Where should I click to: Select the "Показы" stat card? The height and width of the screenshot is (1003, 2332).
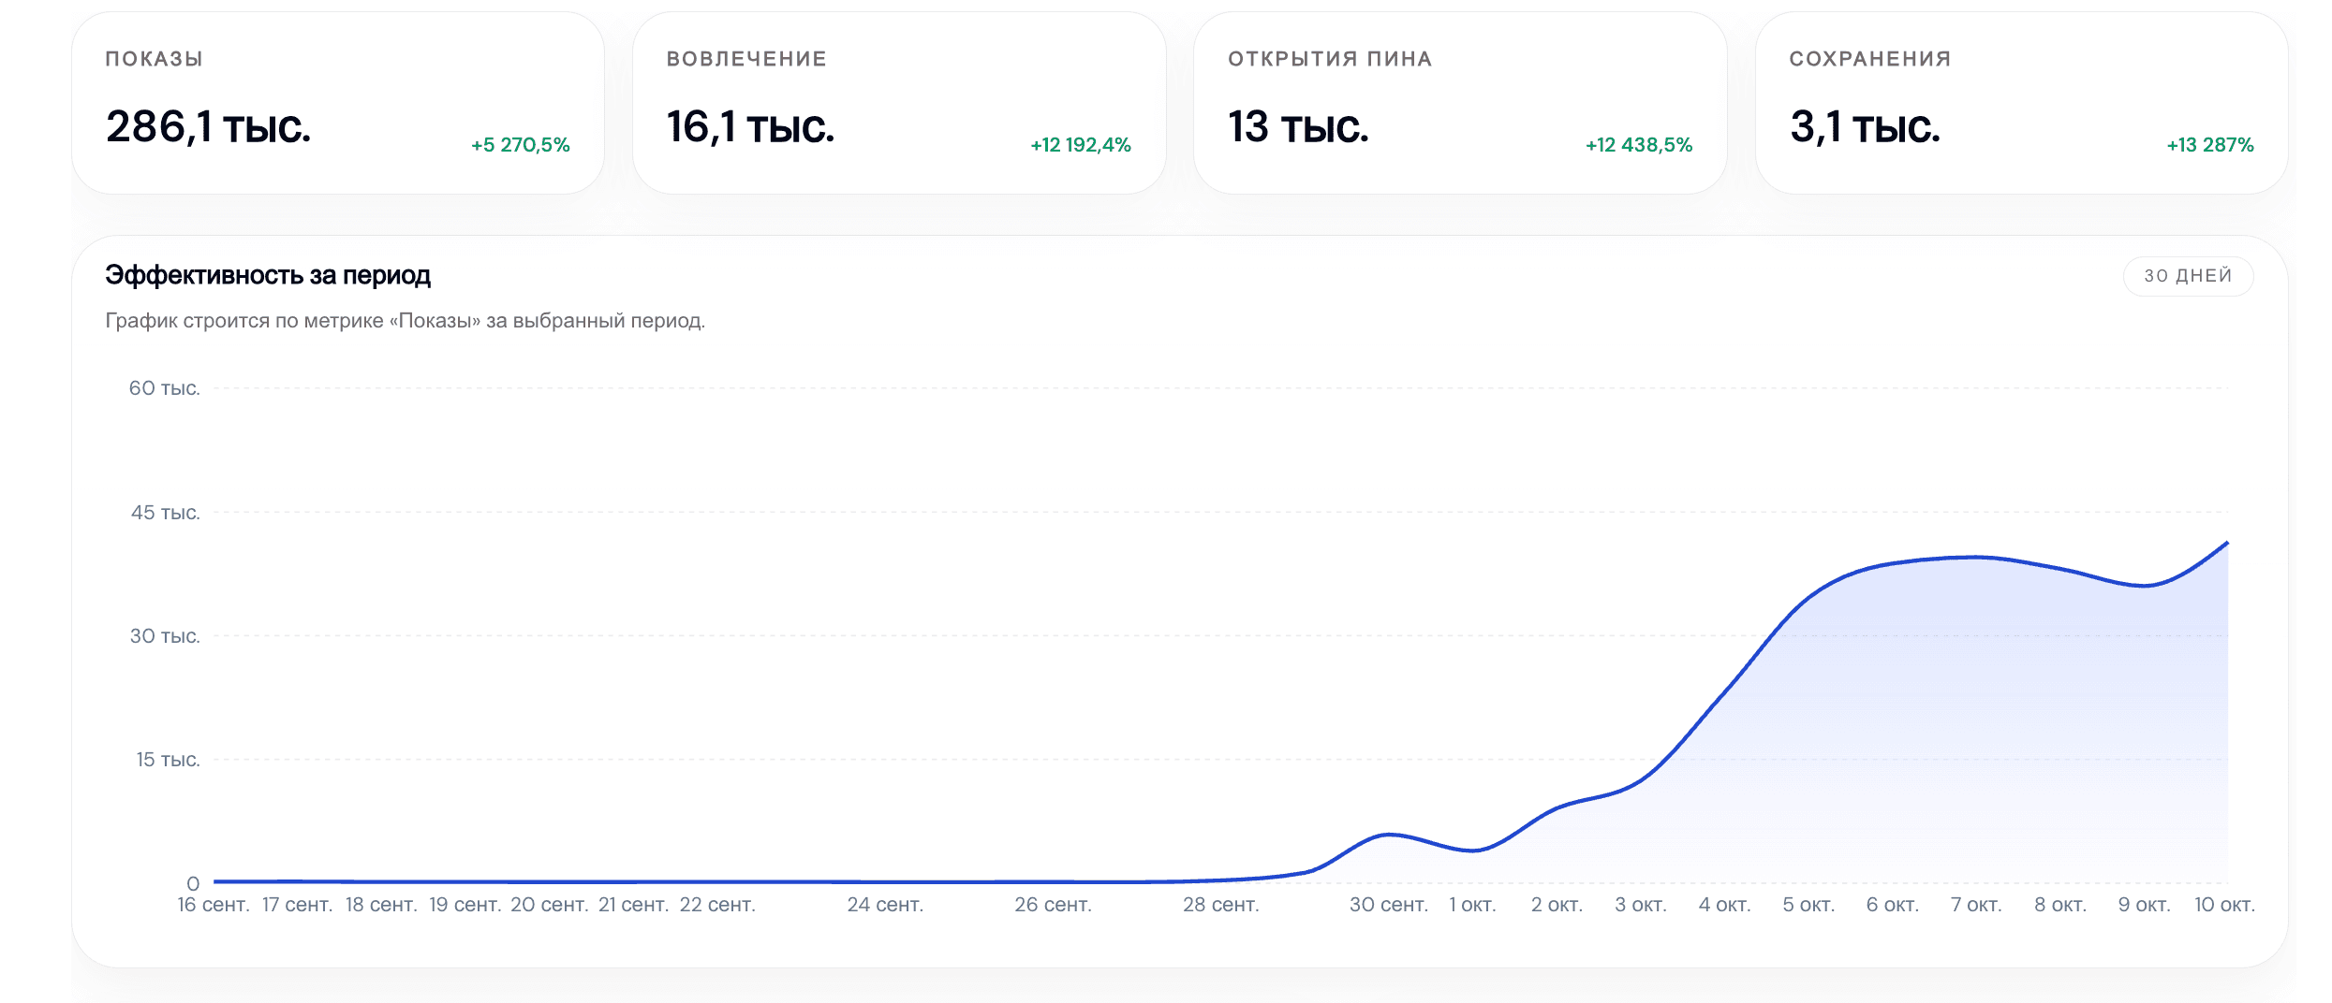(x=338, y=103)
